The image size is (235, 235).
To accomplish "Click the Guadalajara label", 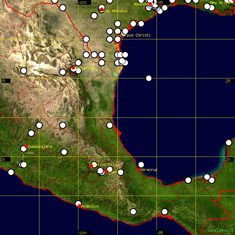I will [x=40, y=146].
